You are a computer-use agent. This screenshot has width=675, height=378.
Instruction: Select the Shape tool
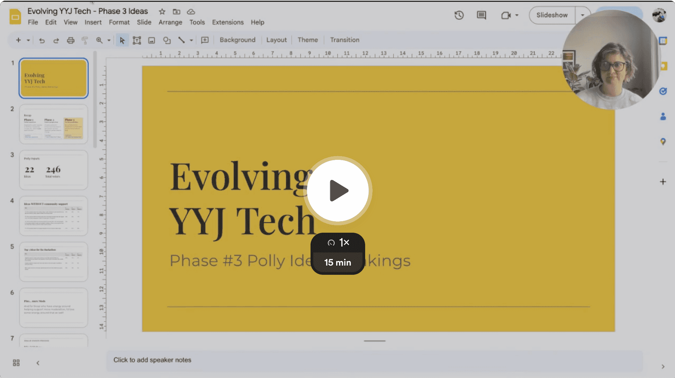click(x=167, y=40)
